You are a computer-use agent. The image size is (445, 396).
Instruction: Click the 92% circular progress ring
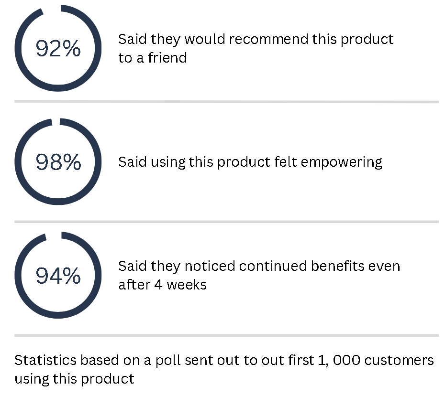tap(58, 48)
